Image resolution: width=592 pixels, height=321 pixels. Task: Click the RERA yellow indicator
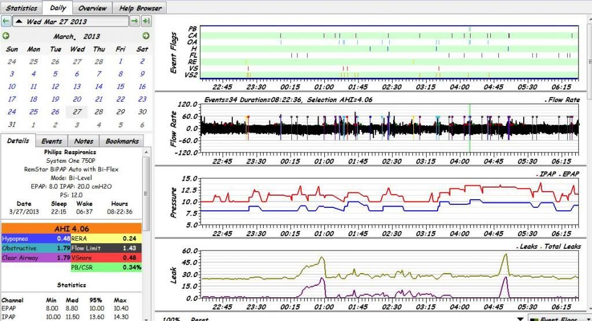pyautogui.click(x=106, y=239)
